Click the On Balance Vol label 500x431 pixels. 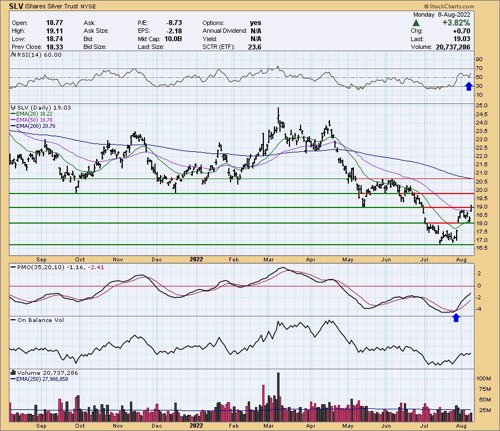click(41, 320)
